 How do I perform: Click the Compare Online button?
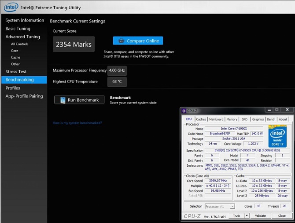[x=138, y=41]
